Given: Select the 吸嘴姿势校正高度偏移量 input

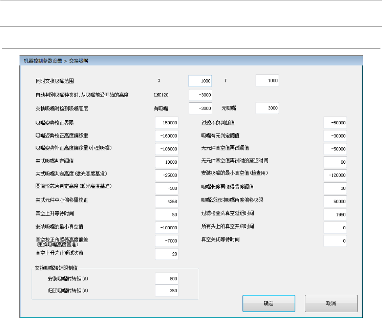Looking at the screenshot, I should click(x=167, y=136).
